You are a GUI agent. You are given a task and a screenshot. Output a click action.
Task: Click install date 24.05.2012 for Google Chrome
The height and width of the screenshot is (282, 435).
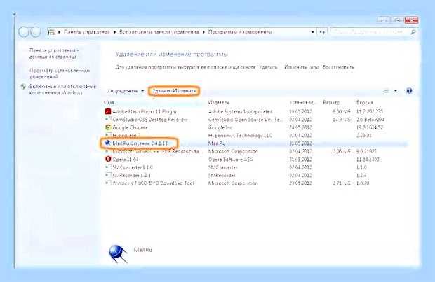pyautogui.click(x=300, y=127)
